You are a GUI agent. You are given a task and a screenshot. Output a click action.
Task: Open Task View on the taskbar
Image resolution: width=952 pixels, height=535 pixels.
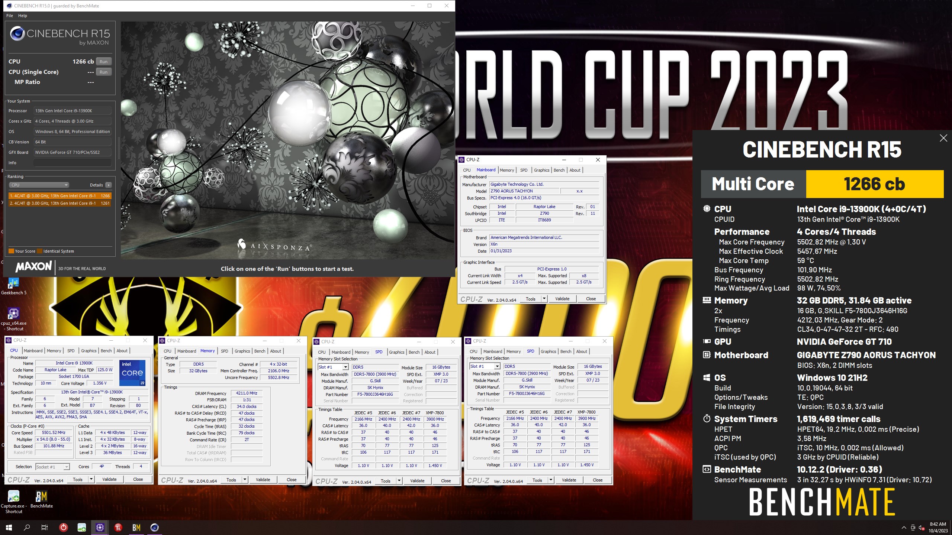45,527
